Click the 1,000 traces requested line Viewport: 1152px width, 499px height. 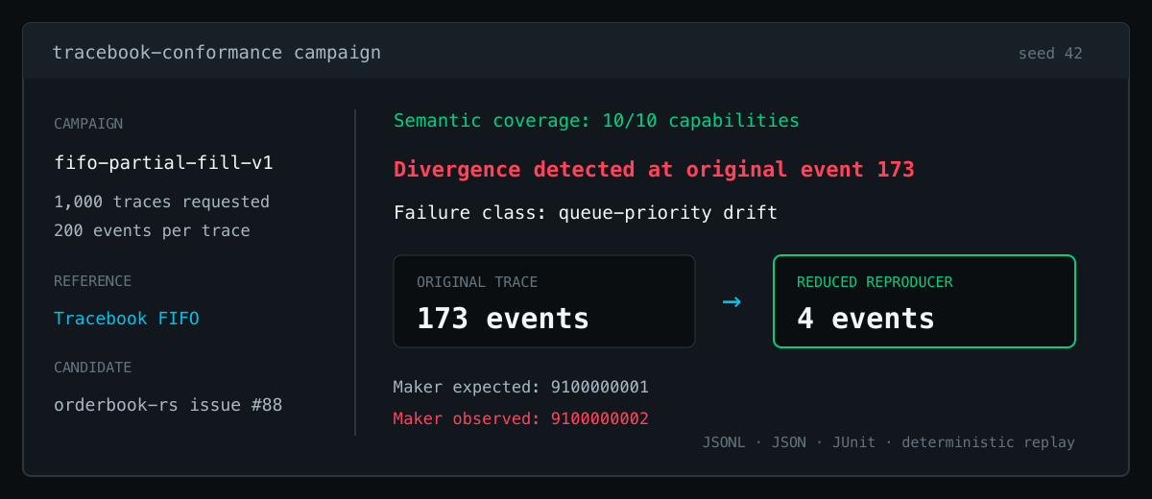[161, 202]
